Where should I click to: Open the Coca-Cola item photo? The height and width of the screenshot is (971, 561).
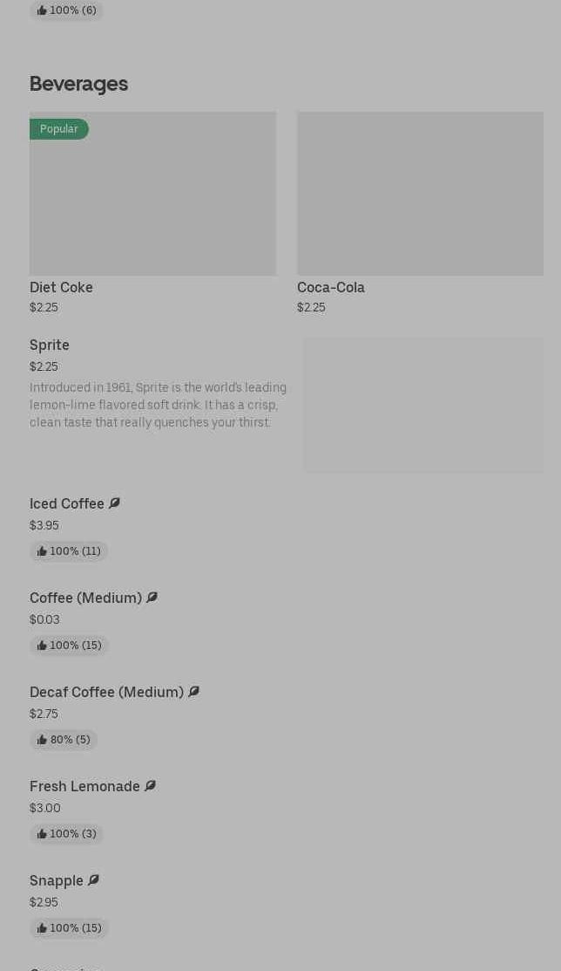click(x=420, y=194)
